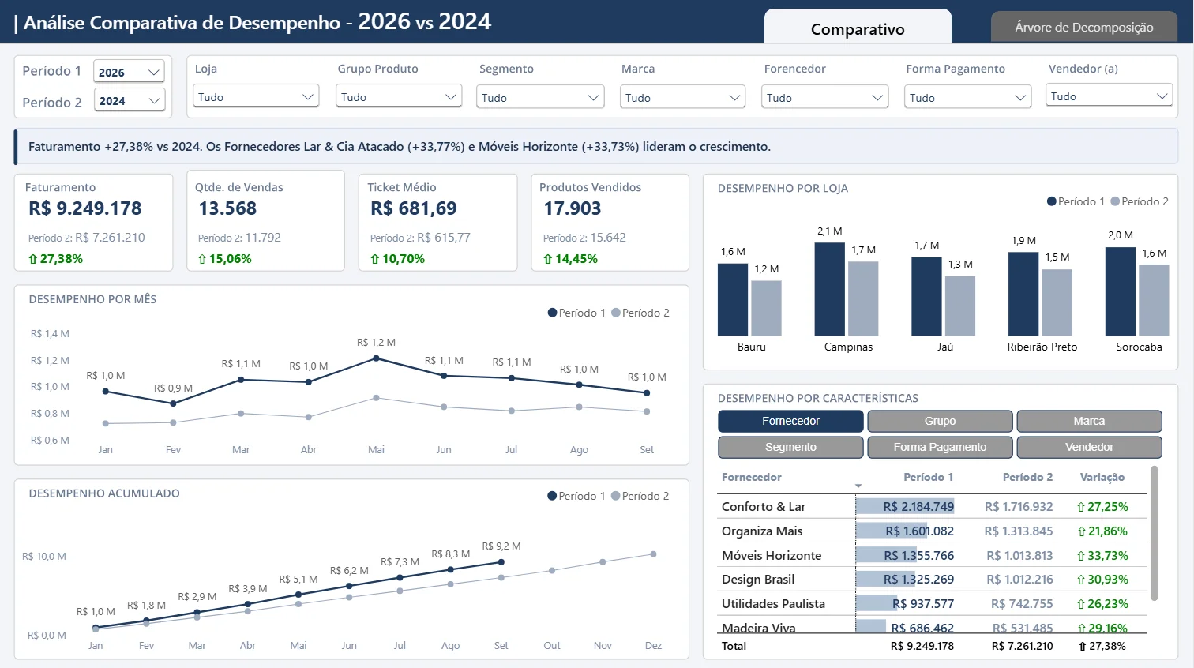Click the 13.568 Qtde. de Vendas value
This screenshot has width=1194, height=668.
[x=227, y=208]
